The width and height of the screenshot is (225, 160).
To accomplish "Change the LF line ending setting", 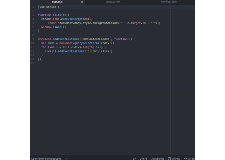I will tap(134, 159).
